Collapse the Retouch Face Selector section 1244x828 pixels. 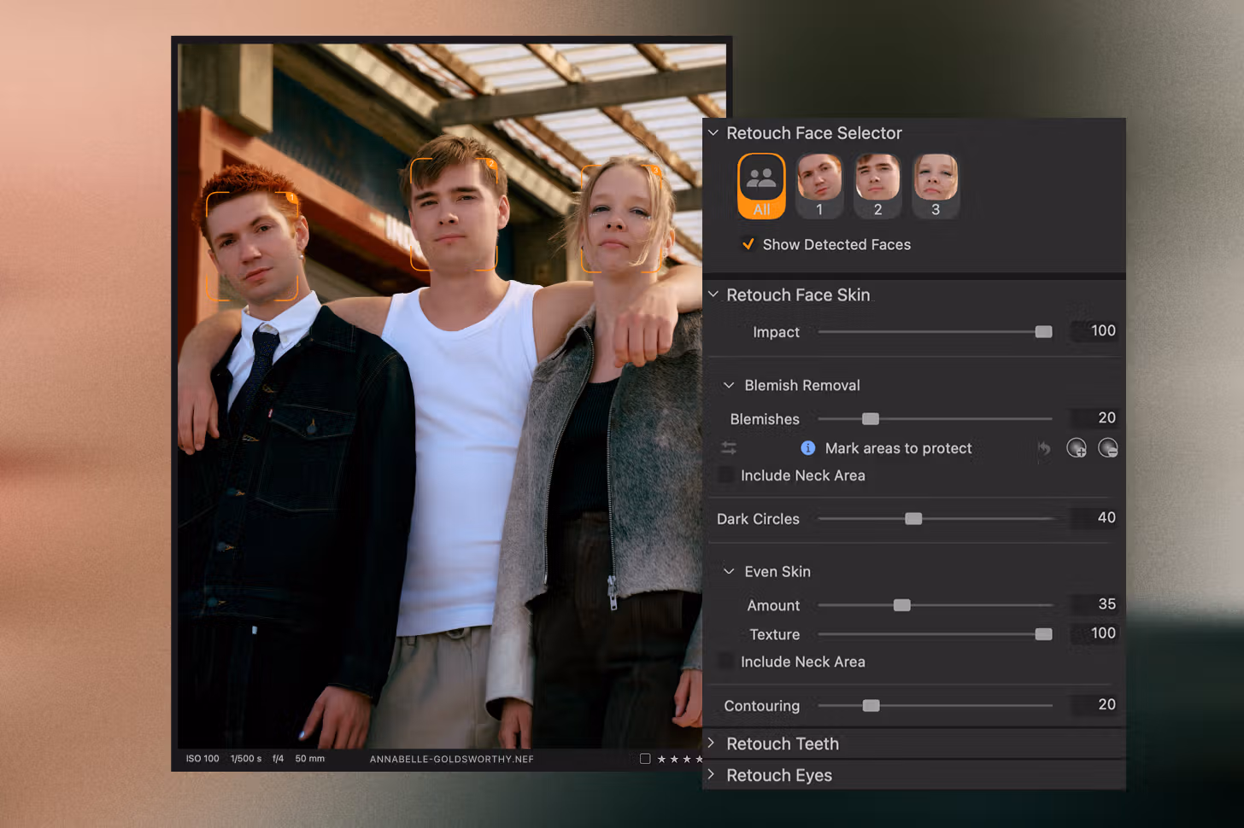click(713, 133)
